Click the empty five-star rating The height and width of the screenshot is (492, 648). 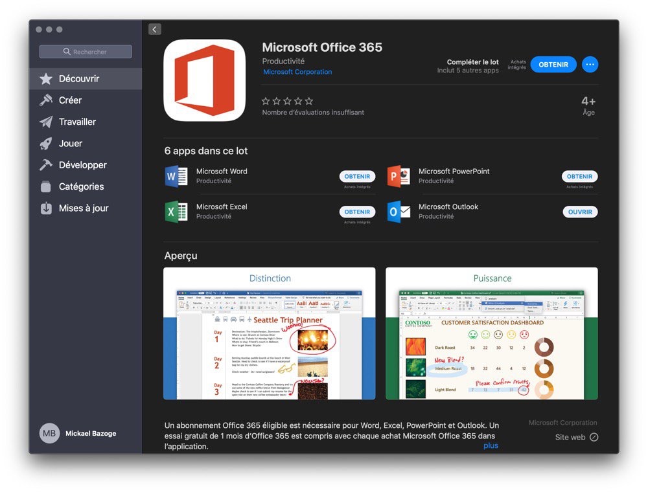287,101
